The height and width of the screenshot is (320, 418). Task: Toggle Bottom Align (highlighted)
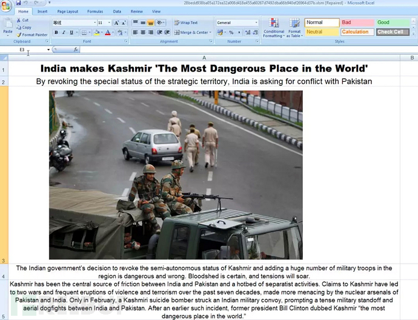point(151,22)
